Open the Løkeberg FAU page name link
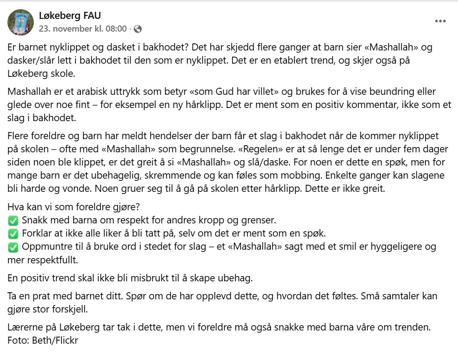 tap(70, 16)
